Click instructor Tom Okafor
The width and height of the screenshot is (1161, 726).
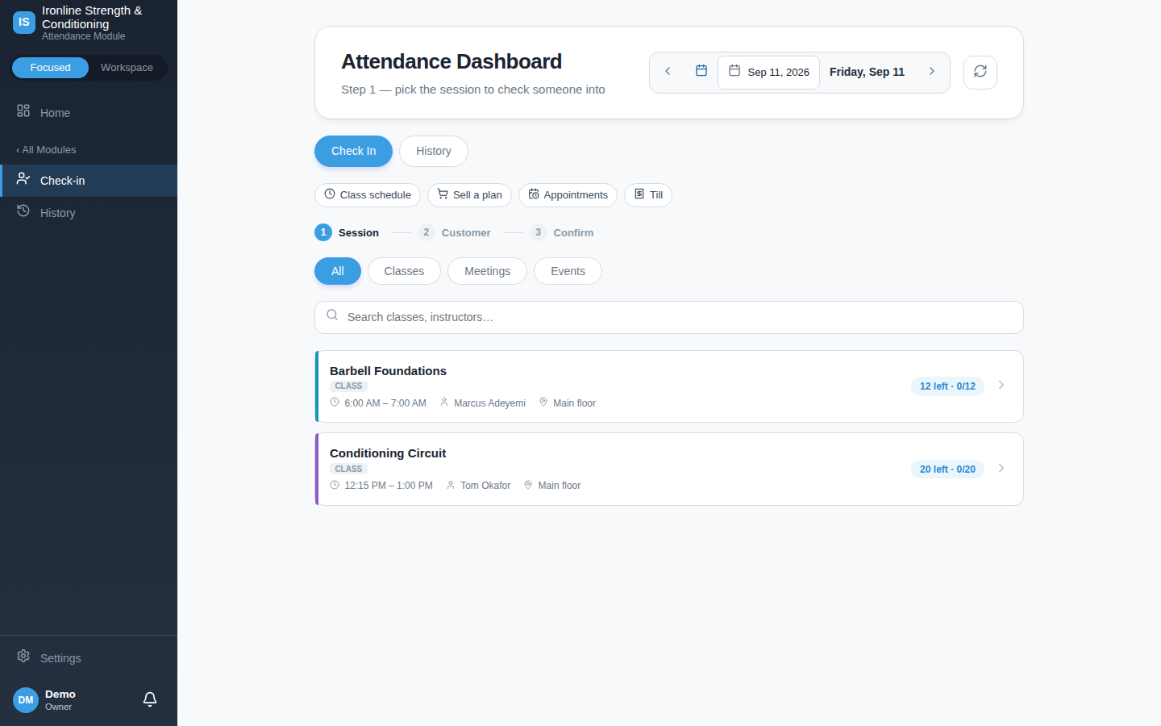tap(485, 486)
